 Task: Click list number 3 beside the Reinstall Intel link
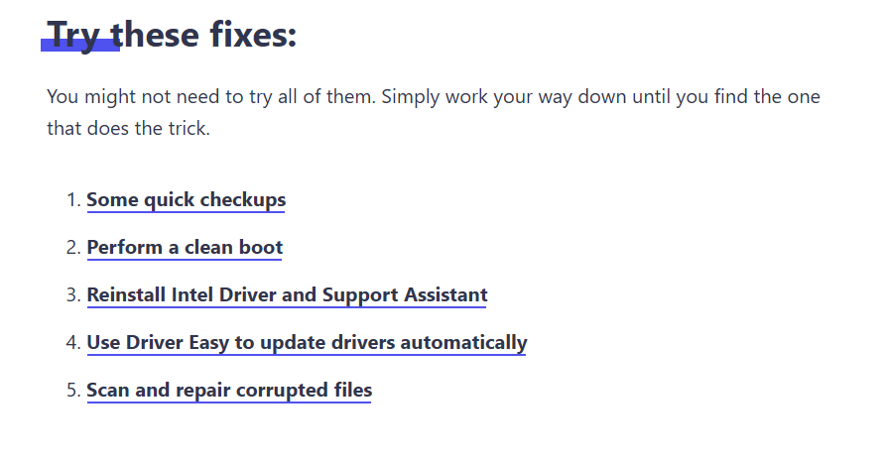click(x=71, y=295)
